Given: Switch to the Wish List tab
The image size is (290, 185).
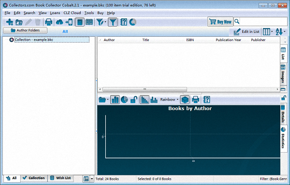Looking at the screenshot, I should (x=61, y=178).
